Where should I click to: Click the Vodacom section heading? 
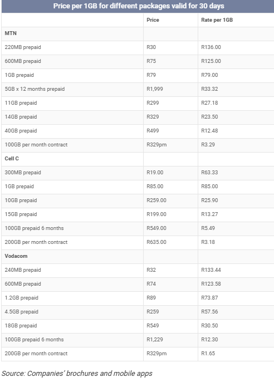pyautogui.click(x=16, y=256)
